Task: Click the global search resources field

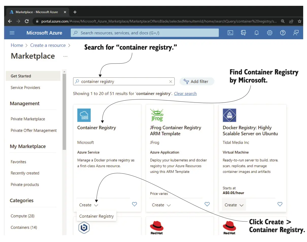Action: click(x=145, y=33)
